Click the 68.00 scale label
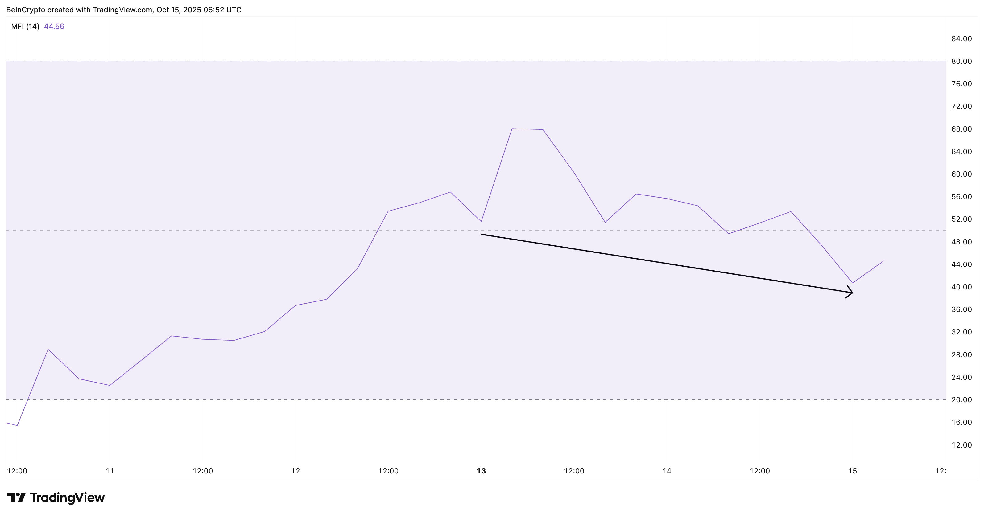The height and width of the screenshot is (516, 984). tap(961, 129)
